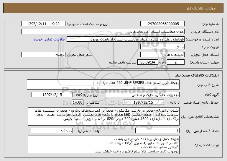Click the unit of measure field دستگاه

[x=52, y=131]
